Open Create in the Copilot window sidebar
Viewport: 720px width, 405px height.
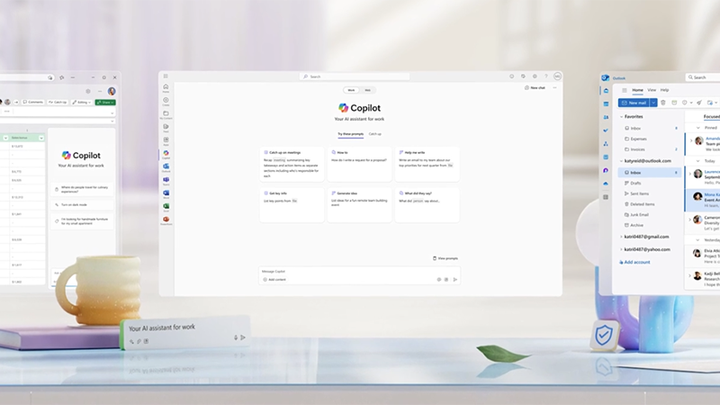point(166,101)
